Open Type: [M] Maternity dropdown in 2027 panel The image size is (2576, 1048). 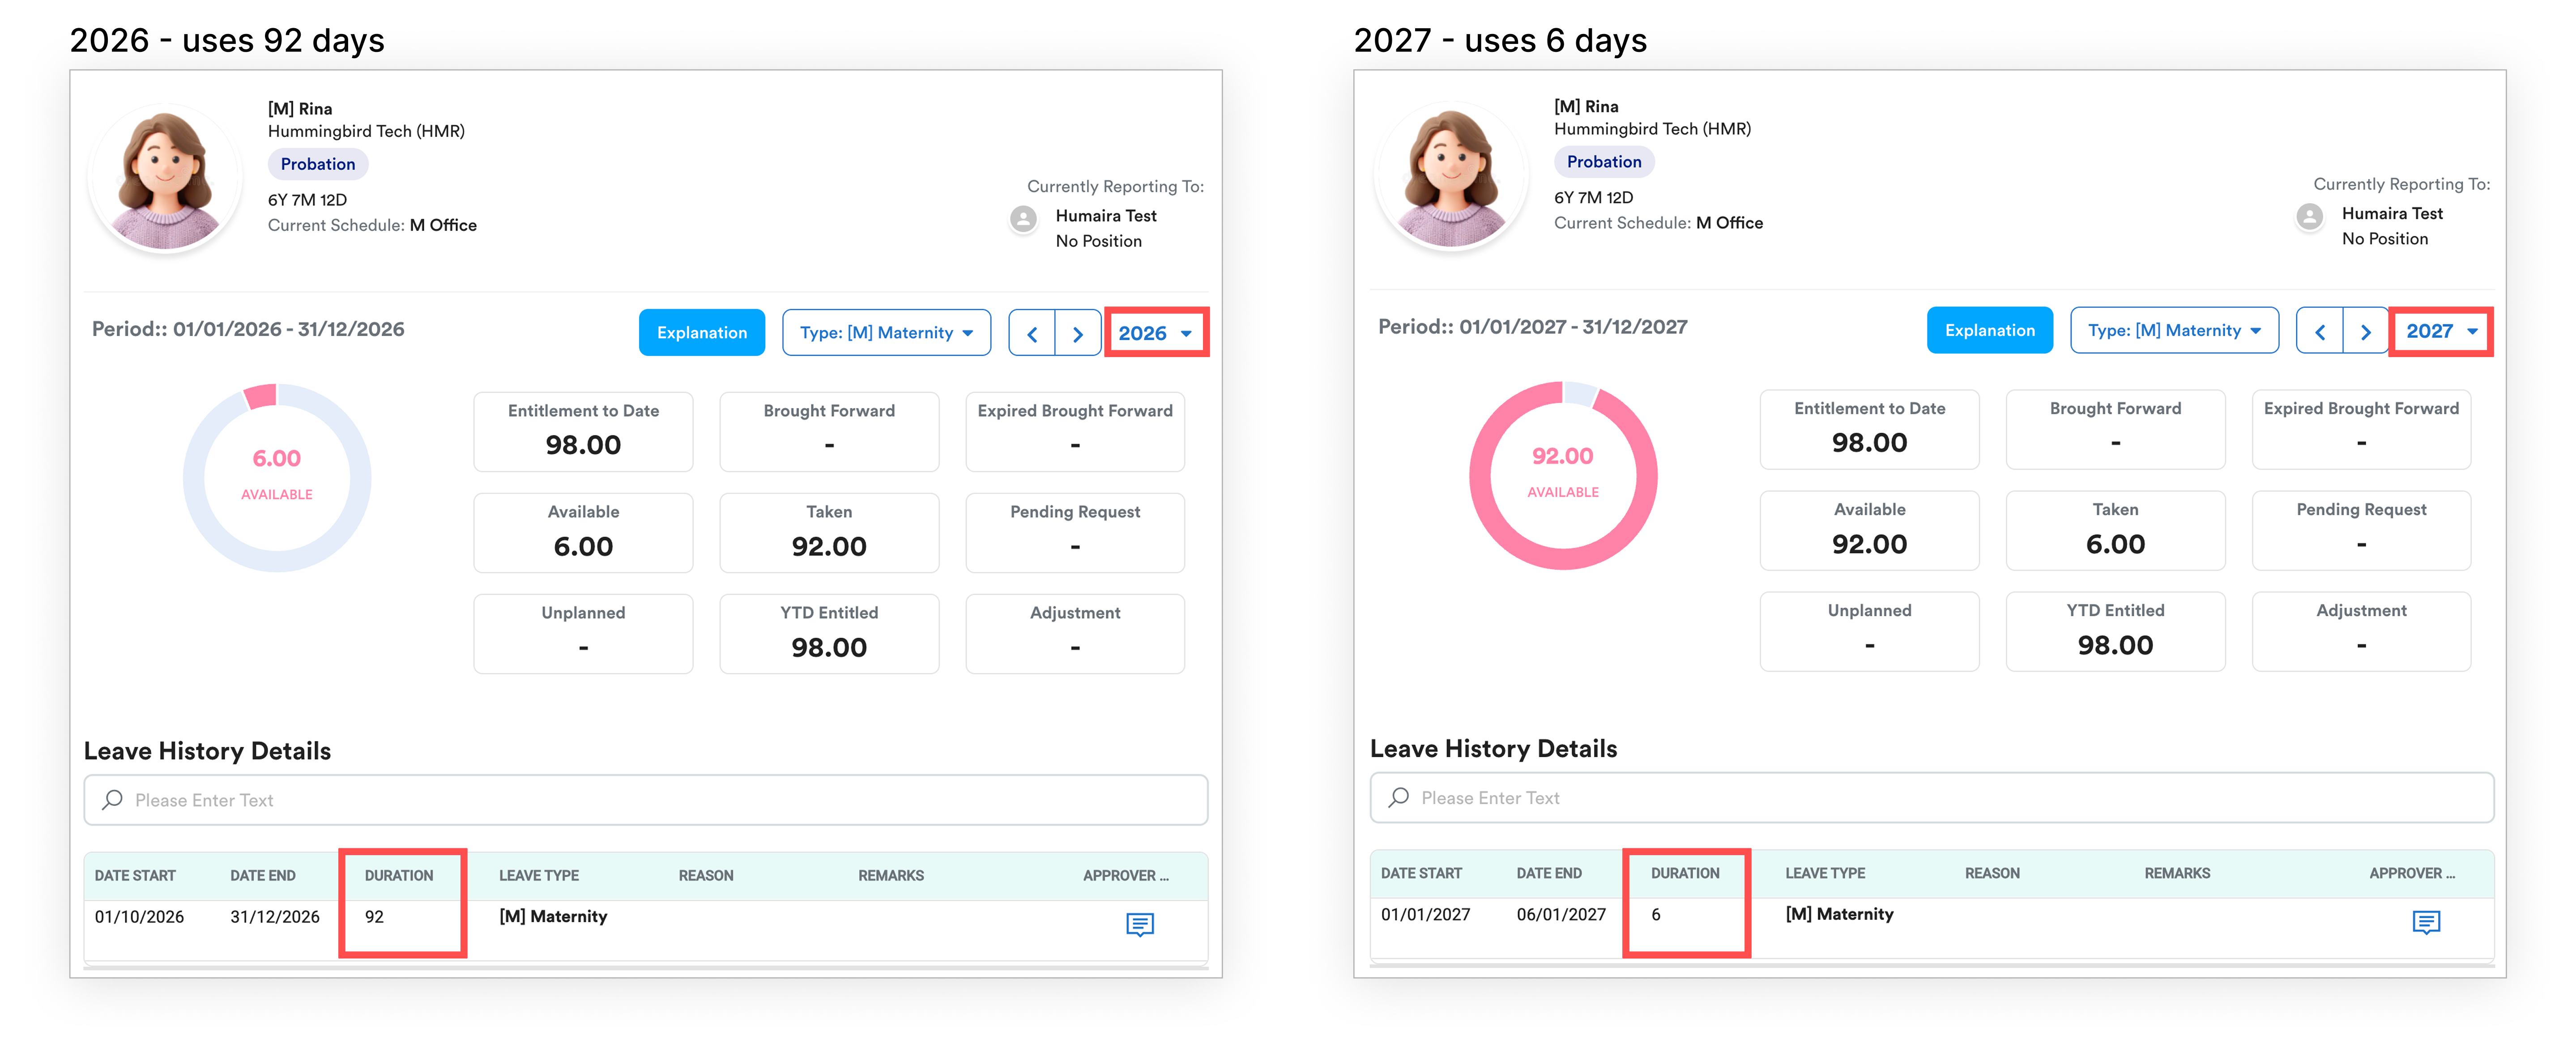pos(2174,331)
